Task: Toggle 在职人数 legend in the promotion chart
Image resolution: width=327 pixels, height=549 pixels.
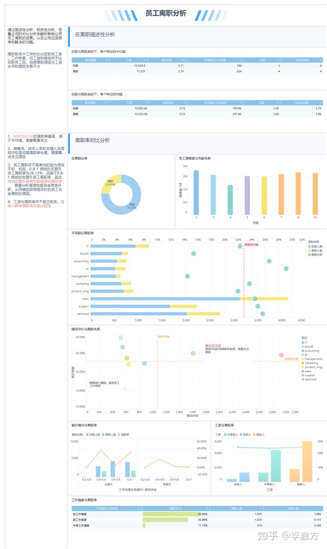Action: click(93, 435)
